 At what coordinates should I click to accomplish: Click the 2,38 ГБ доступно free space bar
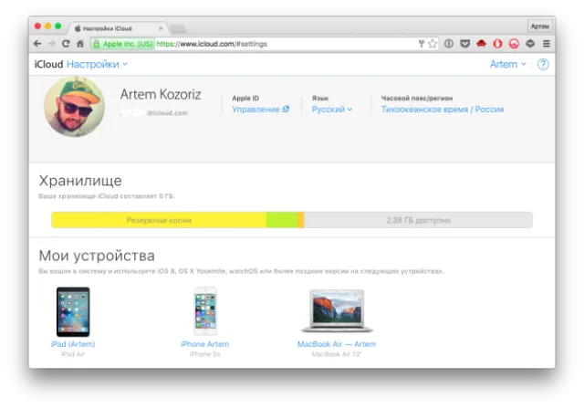tap(418, 220)
